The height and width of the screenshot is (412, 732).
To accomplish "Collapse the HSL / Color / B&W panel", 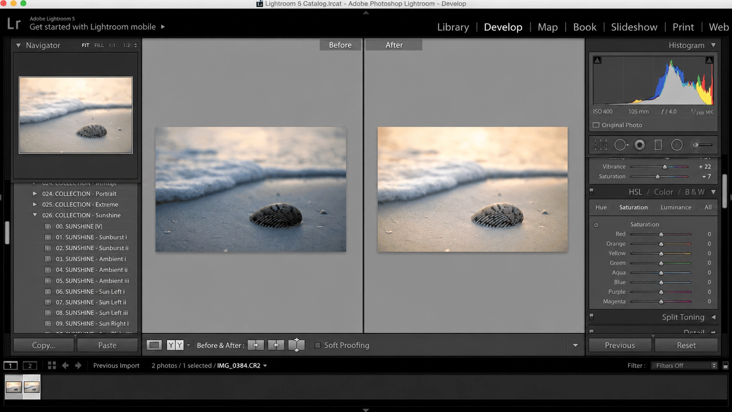I will click(713, 192).
